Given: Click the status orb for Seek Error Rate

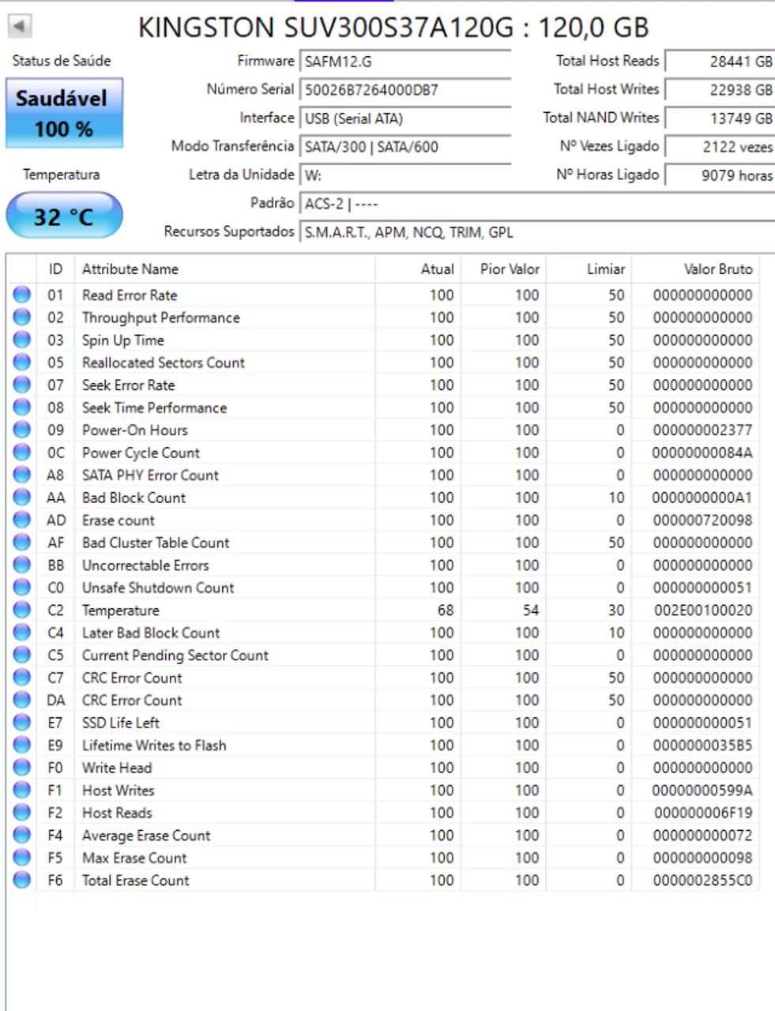Looking at the screenshot, I should 22,385.
